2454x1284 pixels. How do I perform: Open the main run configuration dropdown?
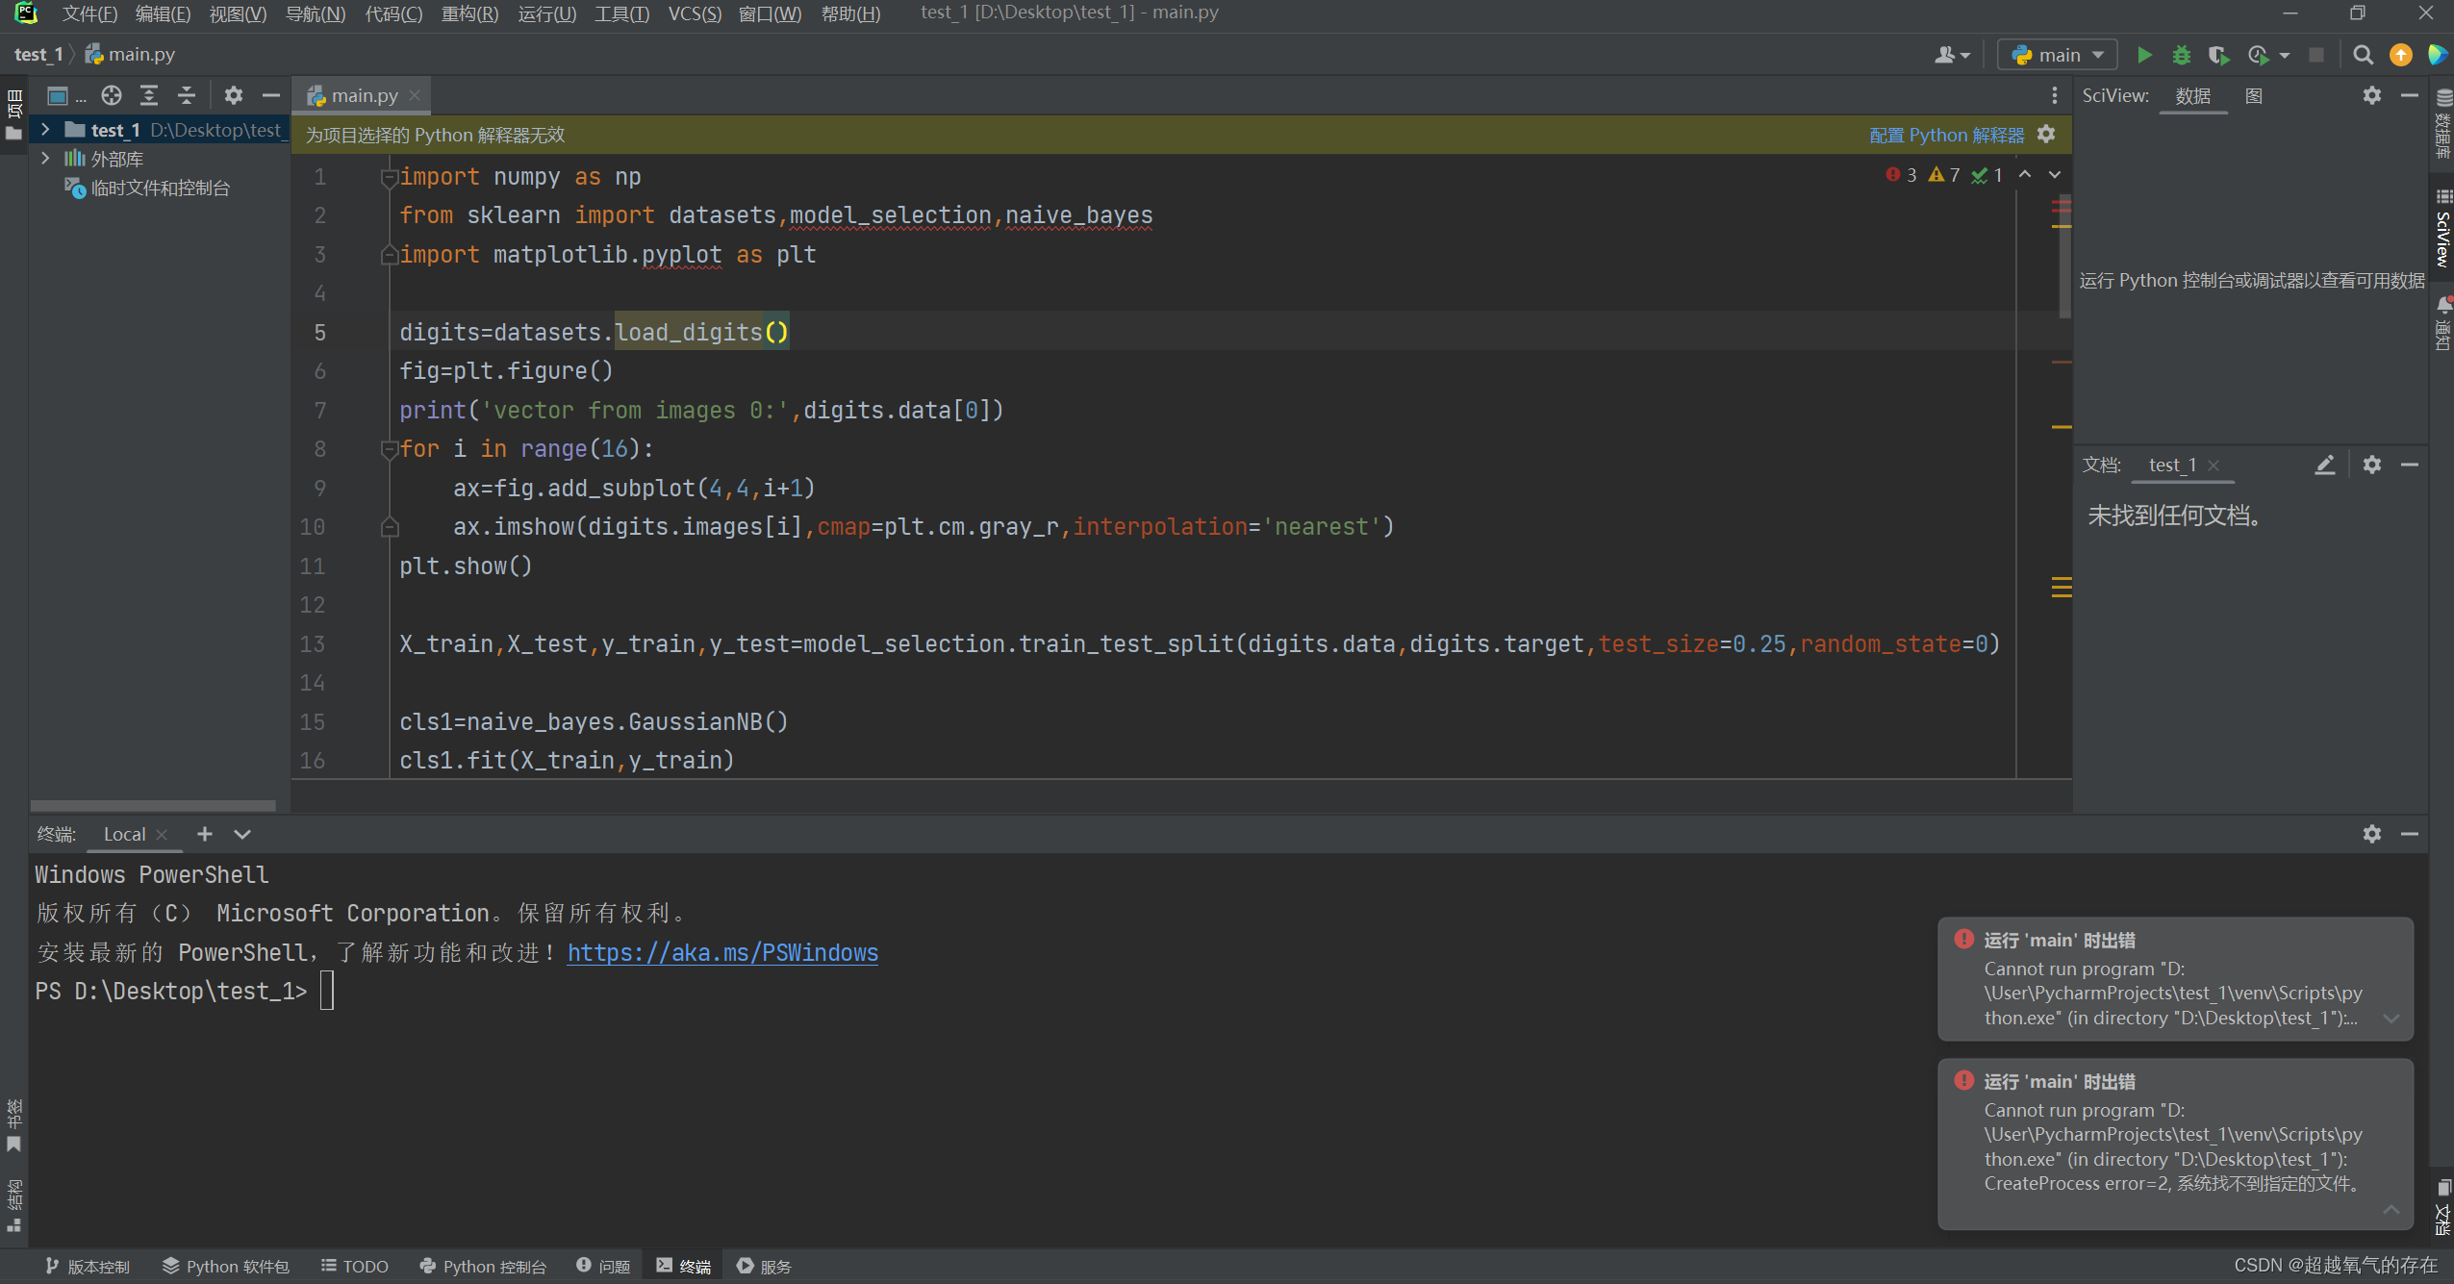pyautogui.click(x=2059, y=55)
